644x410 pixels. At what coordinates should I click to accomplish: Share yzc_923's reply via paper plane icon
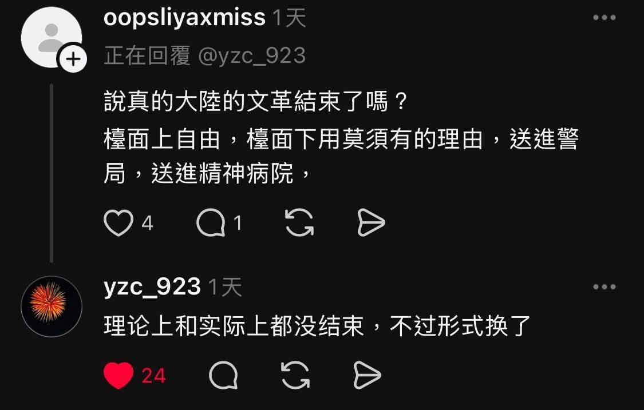tap(367, 375)
